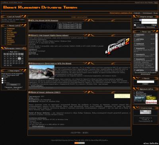Click the login submit button
The image size is (159, 145).
coord(154,25)
